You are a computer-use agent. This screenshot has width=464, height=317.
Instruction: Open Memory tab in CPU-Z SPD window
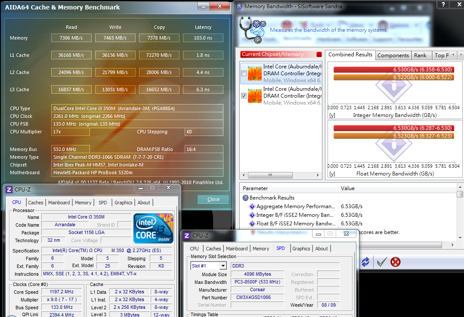261,249
